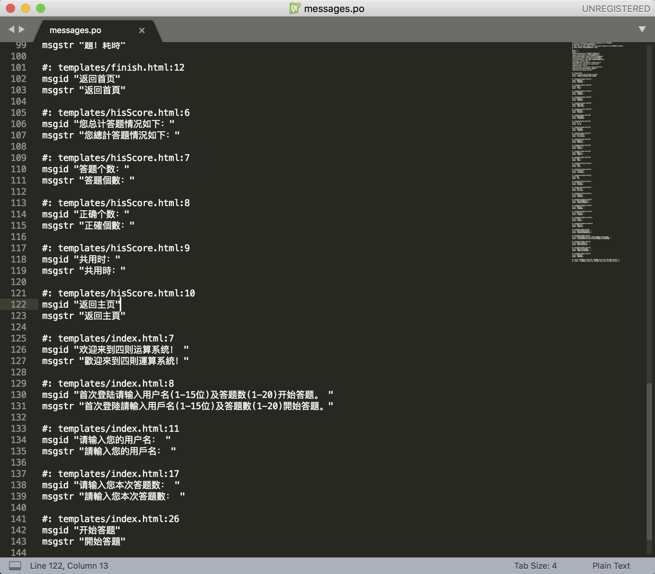Click line number 144 in gutter
This screenshot has height=574, width=655.
(18, 553)
